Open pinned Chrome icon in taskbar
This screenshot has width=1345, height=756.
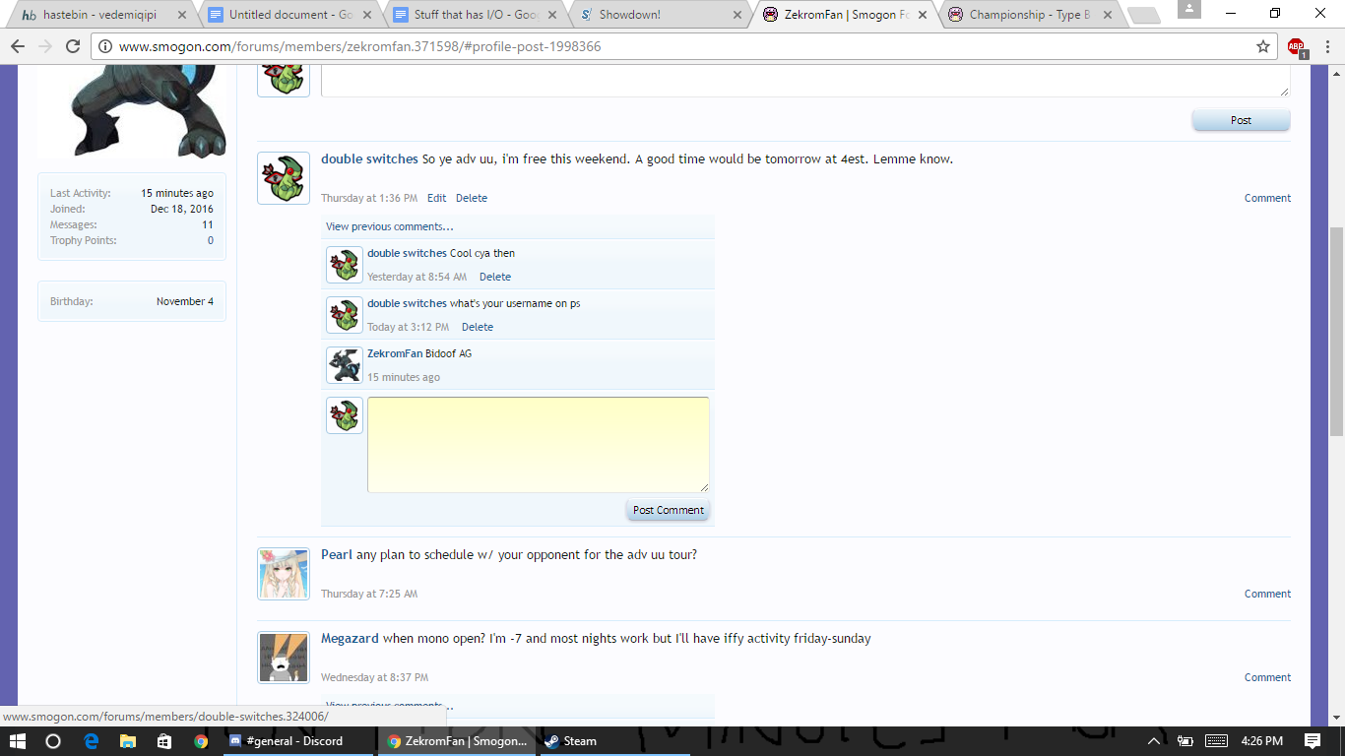coord(201,741)
